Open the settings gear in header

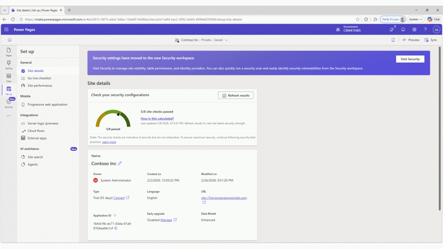click(414, 30)
